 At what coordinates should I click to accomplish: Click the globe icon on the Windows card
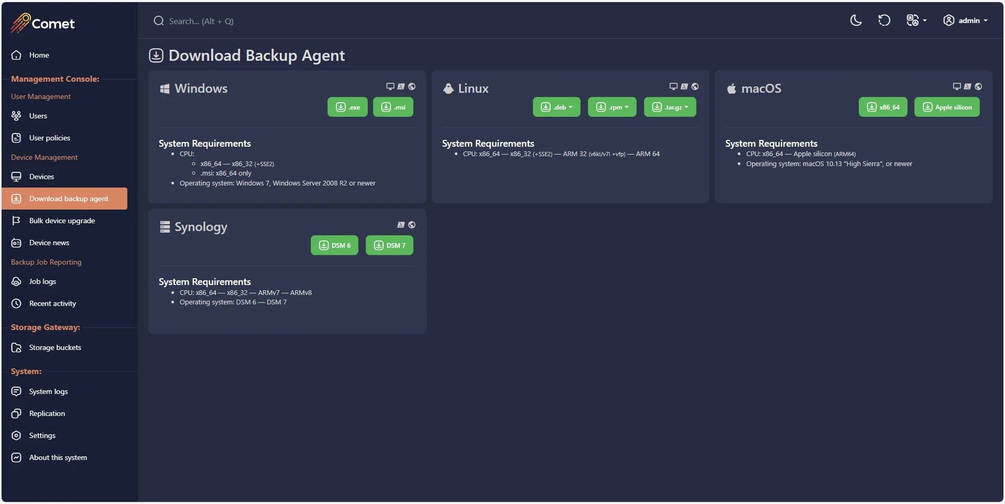[412, 86]
